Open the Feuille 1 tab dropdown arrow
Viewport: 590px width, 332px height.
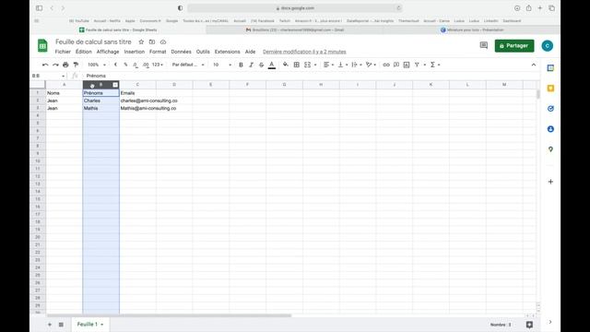(102, 325)
